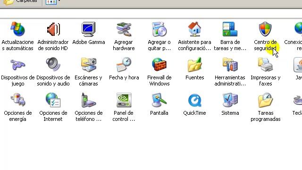Image resolution: width=302 pixels, height=170 pixels.
Task: Open Opciones de teléfono icon
Action: 88,100
